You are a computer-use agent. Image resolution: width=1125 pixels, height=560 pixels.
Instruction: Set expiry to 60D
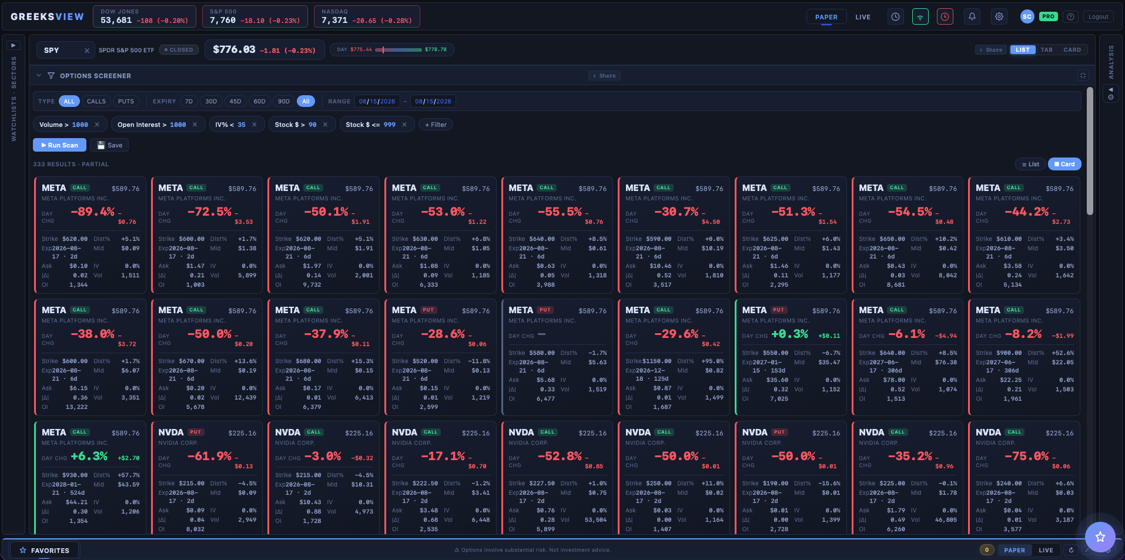pos(259,101)
